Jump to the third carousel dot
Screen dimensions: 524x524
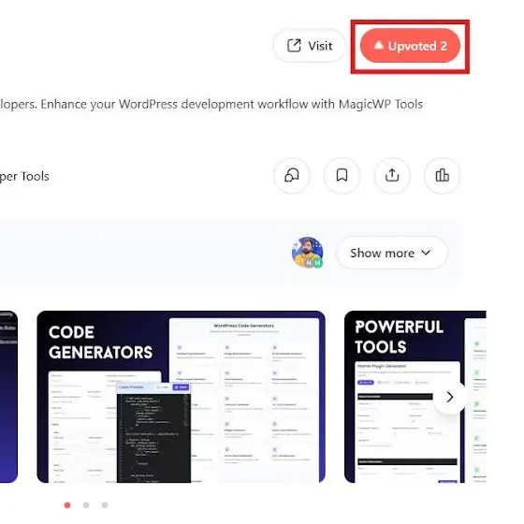click(105, 505)
